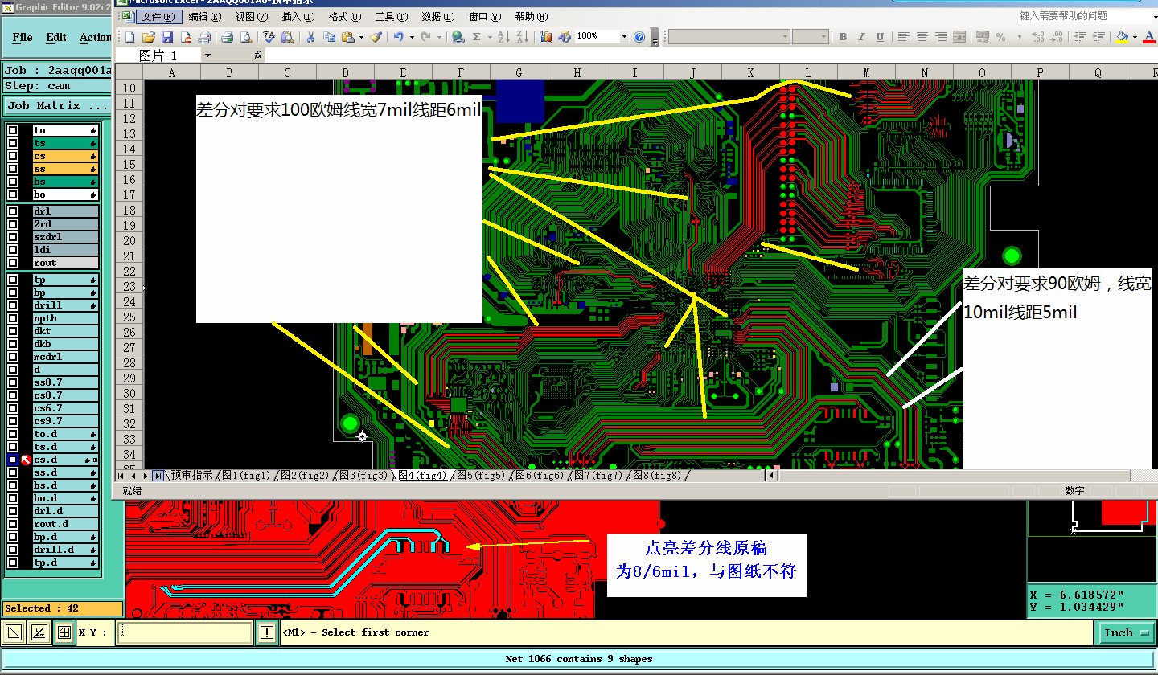
Task: Toggle Underline formatting in Excel
Action: coord(880,37)
